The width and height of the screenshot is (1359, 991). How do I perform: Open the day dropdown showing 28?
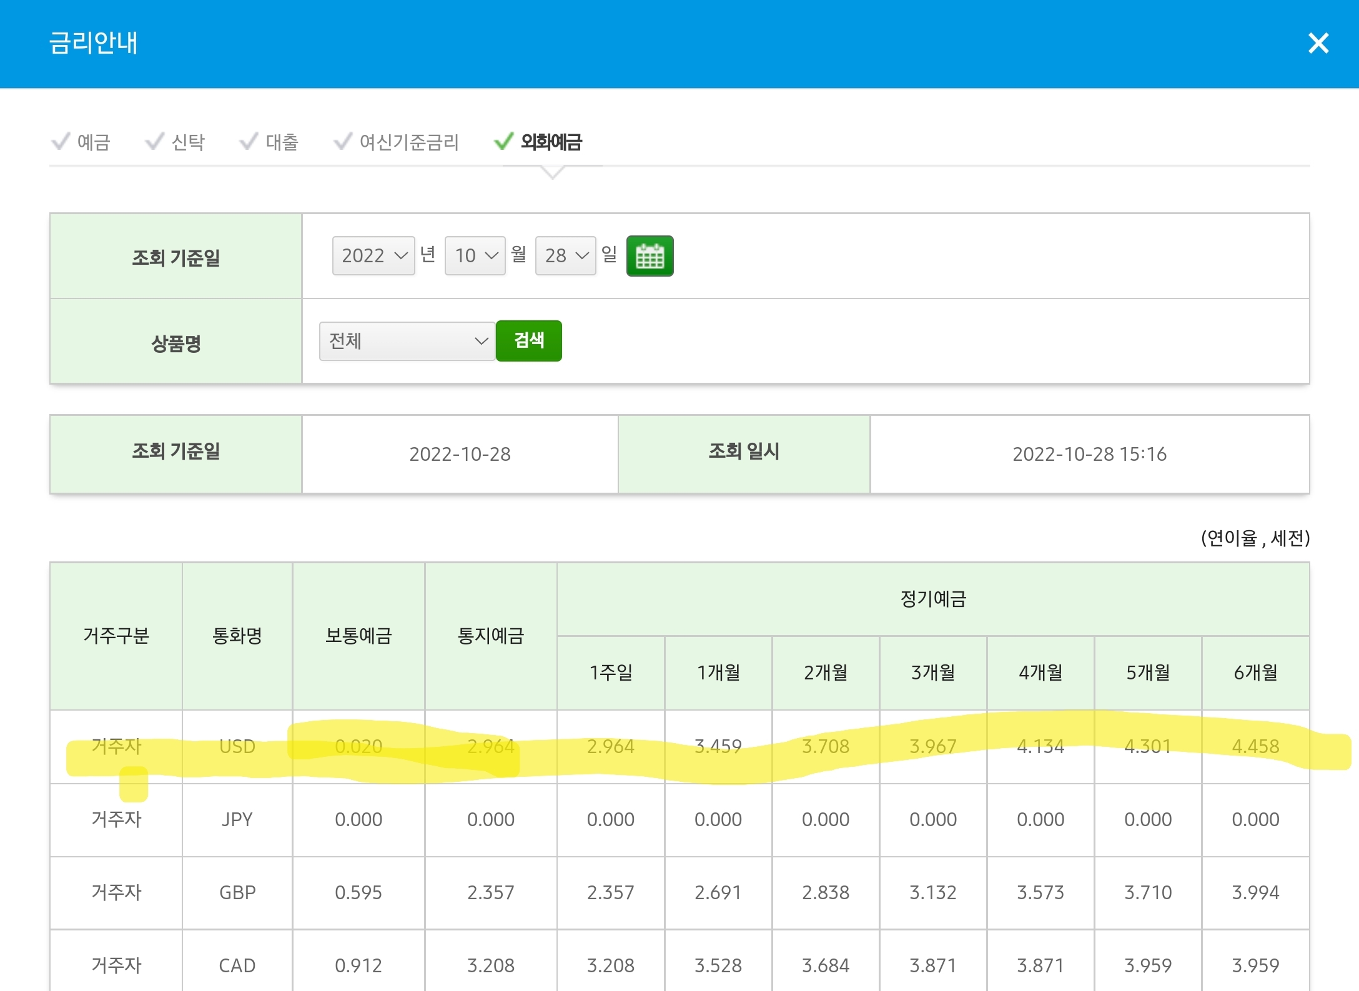(x=566, y=256)
